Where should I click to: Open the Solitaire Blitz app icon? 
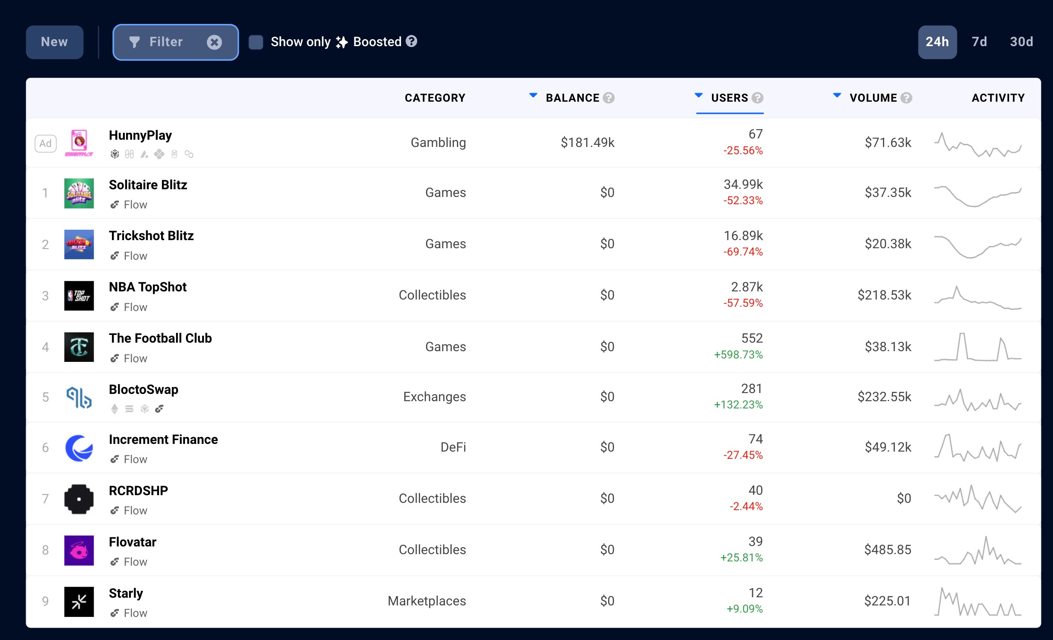[x=79, y=193]
